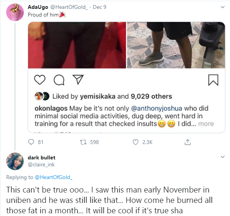Screen dimensions: 230x216
Task: Open the left photo with red background
Action: [77, 45]
